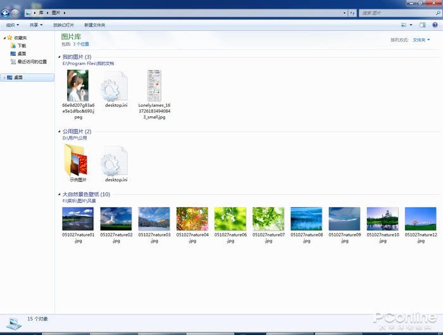The width and height of the screenshot is (443, 335).
Task: Open 最近访问的位置 recent places
Action: tap(32, 62)
